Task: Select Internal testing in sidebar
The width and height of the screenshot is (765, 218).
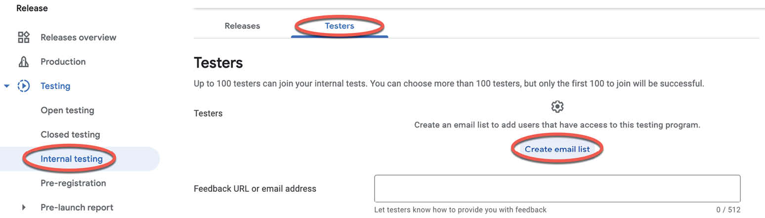Action: click(x=72, y=159)
